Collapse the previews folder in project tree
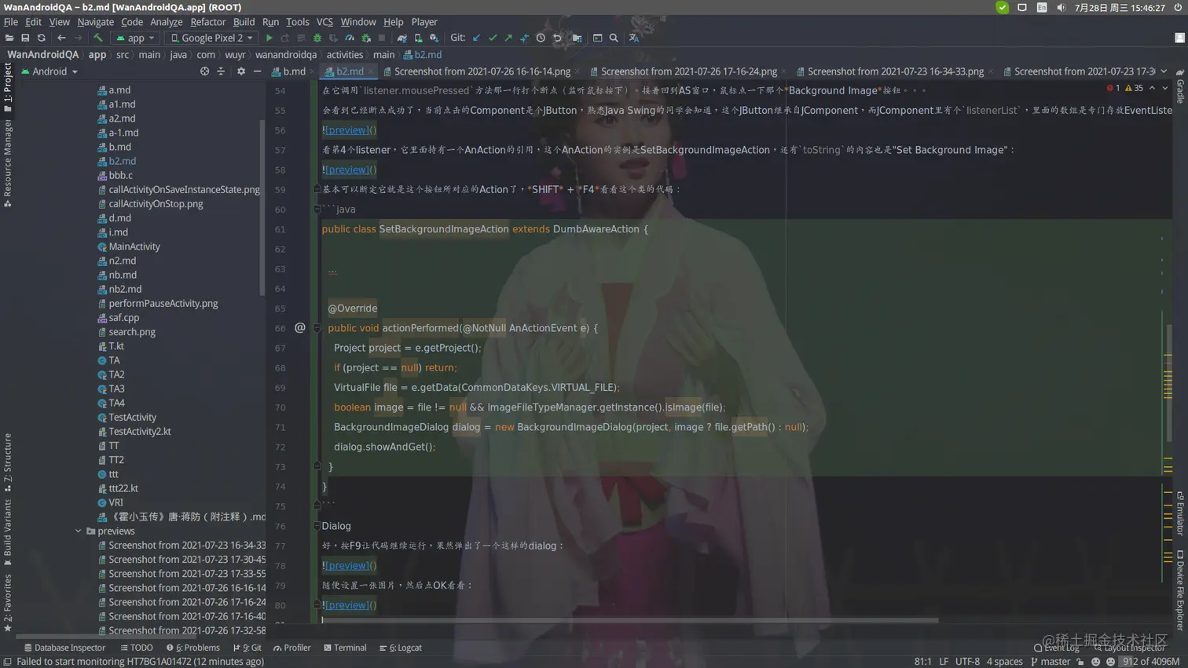The width and height of the screenshot is (1188, 668). [79, 531]
